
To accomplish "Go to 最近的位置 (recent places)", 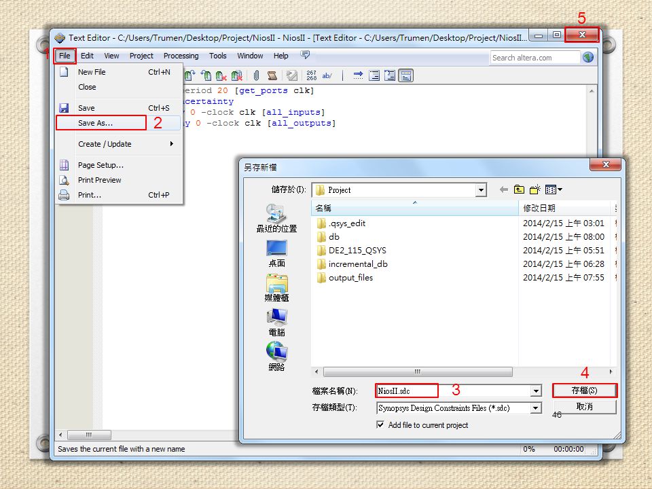I will (276, 219).
